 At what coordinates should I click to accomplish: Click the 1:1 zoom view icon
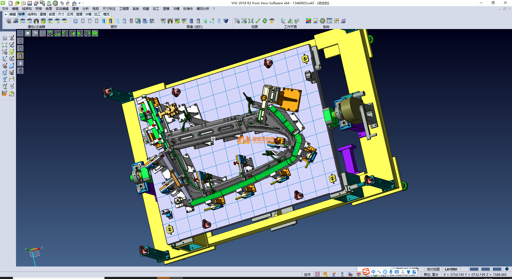tap(251, 21)
